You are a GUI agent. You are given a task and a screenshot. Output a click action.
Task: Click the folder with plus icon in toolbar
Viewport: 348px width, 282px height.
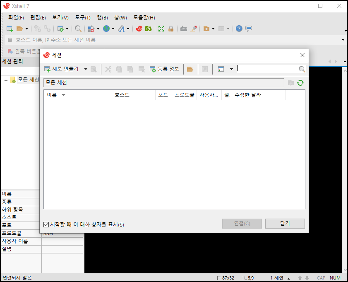(x=206, y=29)
